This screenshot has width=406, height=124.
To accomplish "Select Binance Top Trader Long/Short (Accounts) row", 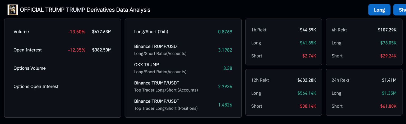I will coord(166,86).
